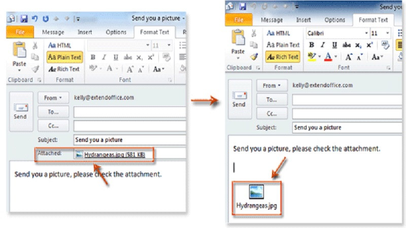Toggle Strikethrough in right window

pyautogui.click(x=346, y=45)
